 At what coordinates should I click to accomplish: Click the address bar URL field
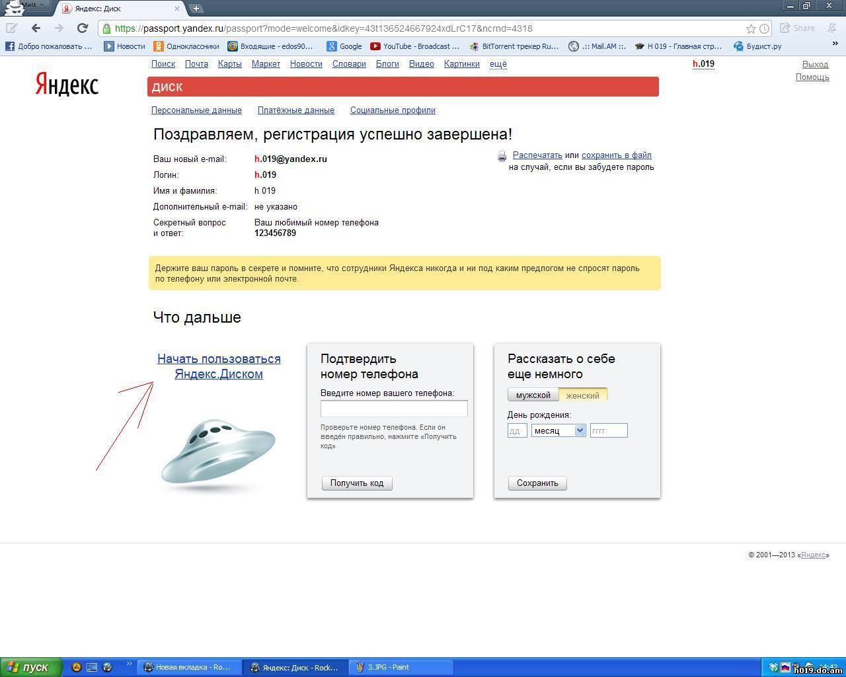pos(423,28)
